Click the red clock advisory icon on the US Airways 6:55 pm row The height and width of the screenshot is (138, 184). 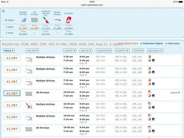[x=149, y=127]
